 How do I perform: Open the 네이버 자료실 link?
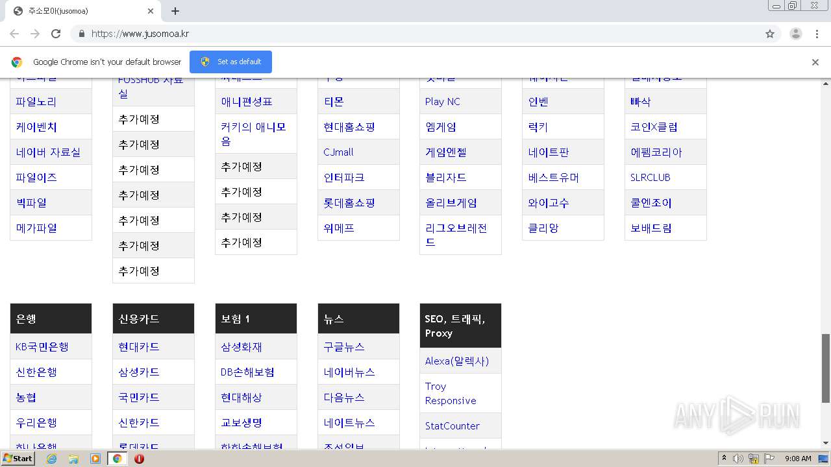48,152
